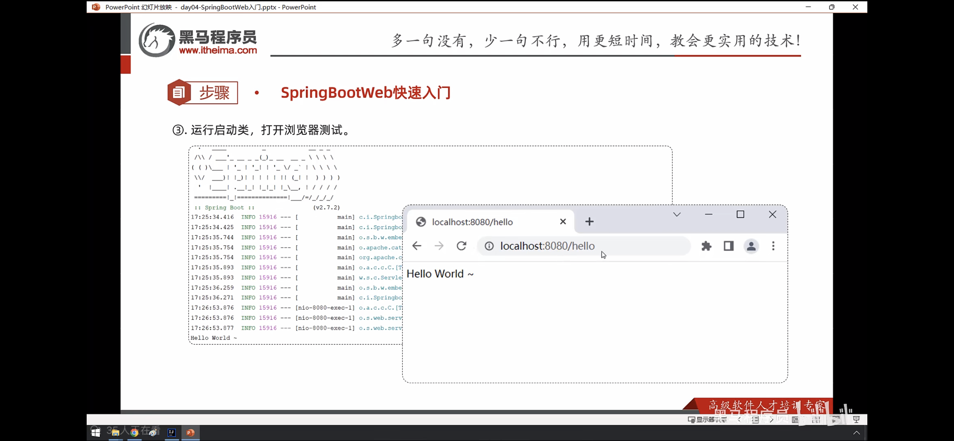Switch to Normal view in the status bar

[795, 420]
